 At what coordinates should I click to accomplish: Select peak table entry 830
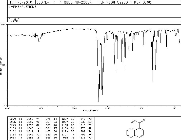pos(83,122)
